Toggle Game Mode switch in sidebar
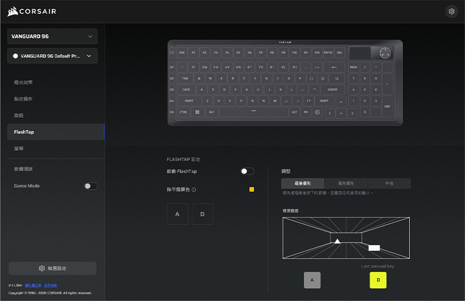Viewport: 465px width, 301px height. 91,186
